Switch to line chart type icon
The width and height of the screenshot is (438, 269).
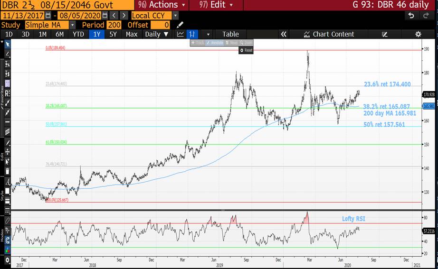point(181,34)
